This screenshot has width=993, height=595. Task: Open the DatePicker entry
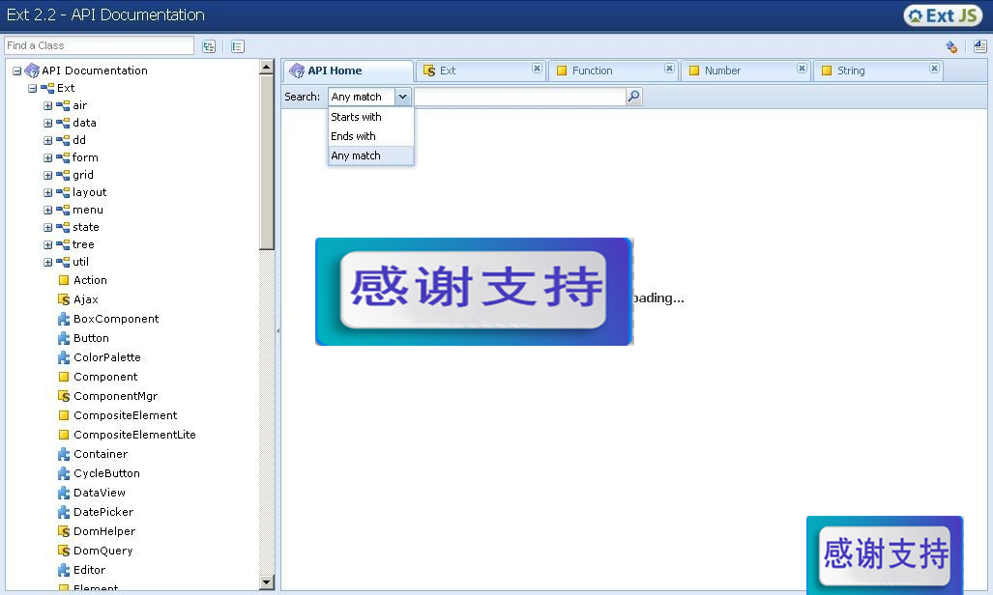[x=103, y=512]
